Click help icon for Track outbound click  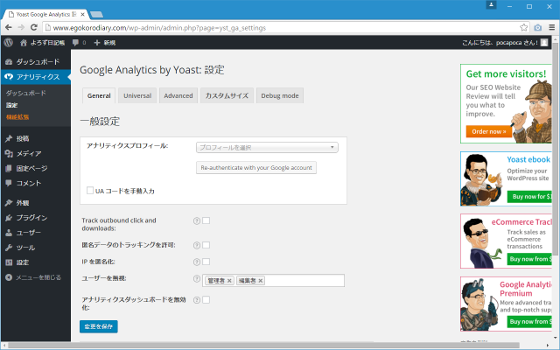click(196, 220)
